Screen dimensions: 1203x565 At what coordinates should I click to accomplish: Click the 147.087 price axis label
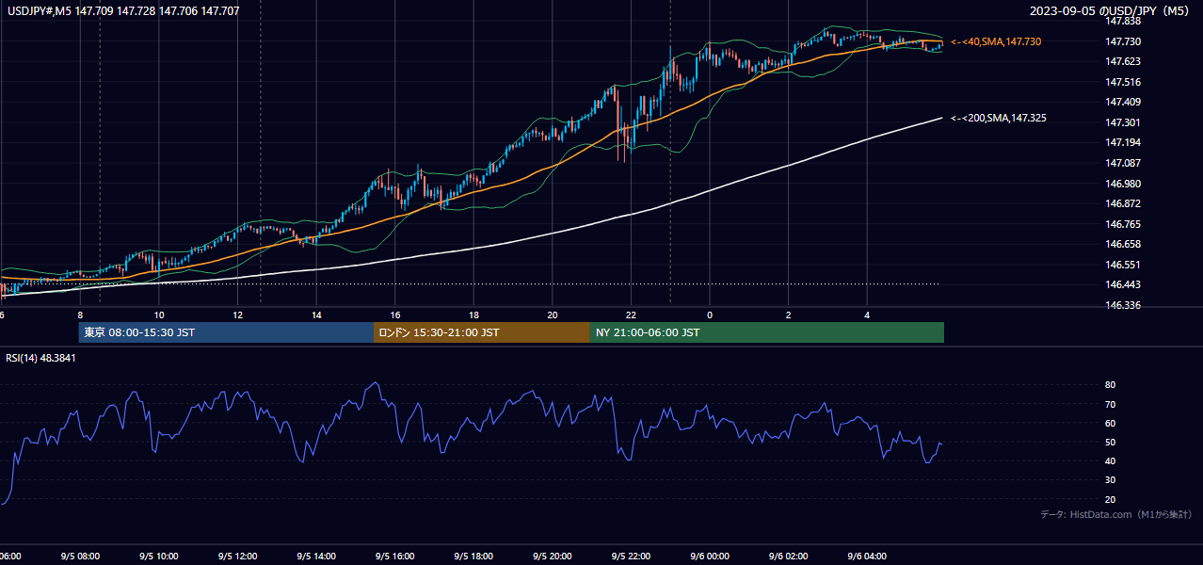tap(1123, 163)
